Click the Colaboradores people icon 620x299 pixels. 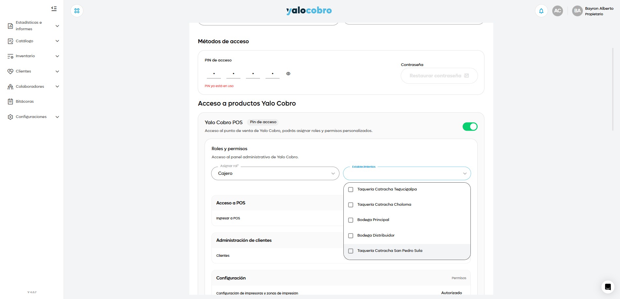pos(10,86)
